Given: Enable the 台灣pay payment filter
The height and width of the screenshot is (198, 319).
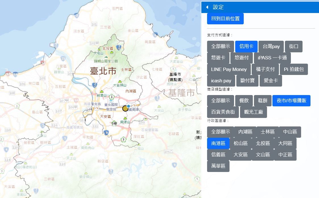Looking at the screenshot, I should tap(271, 46).
